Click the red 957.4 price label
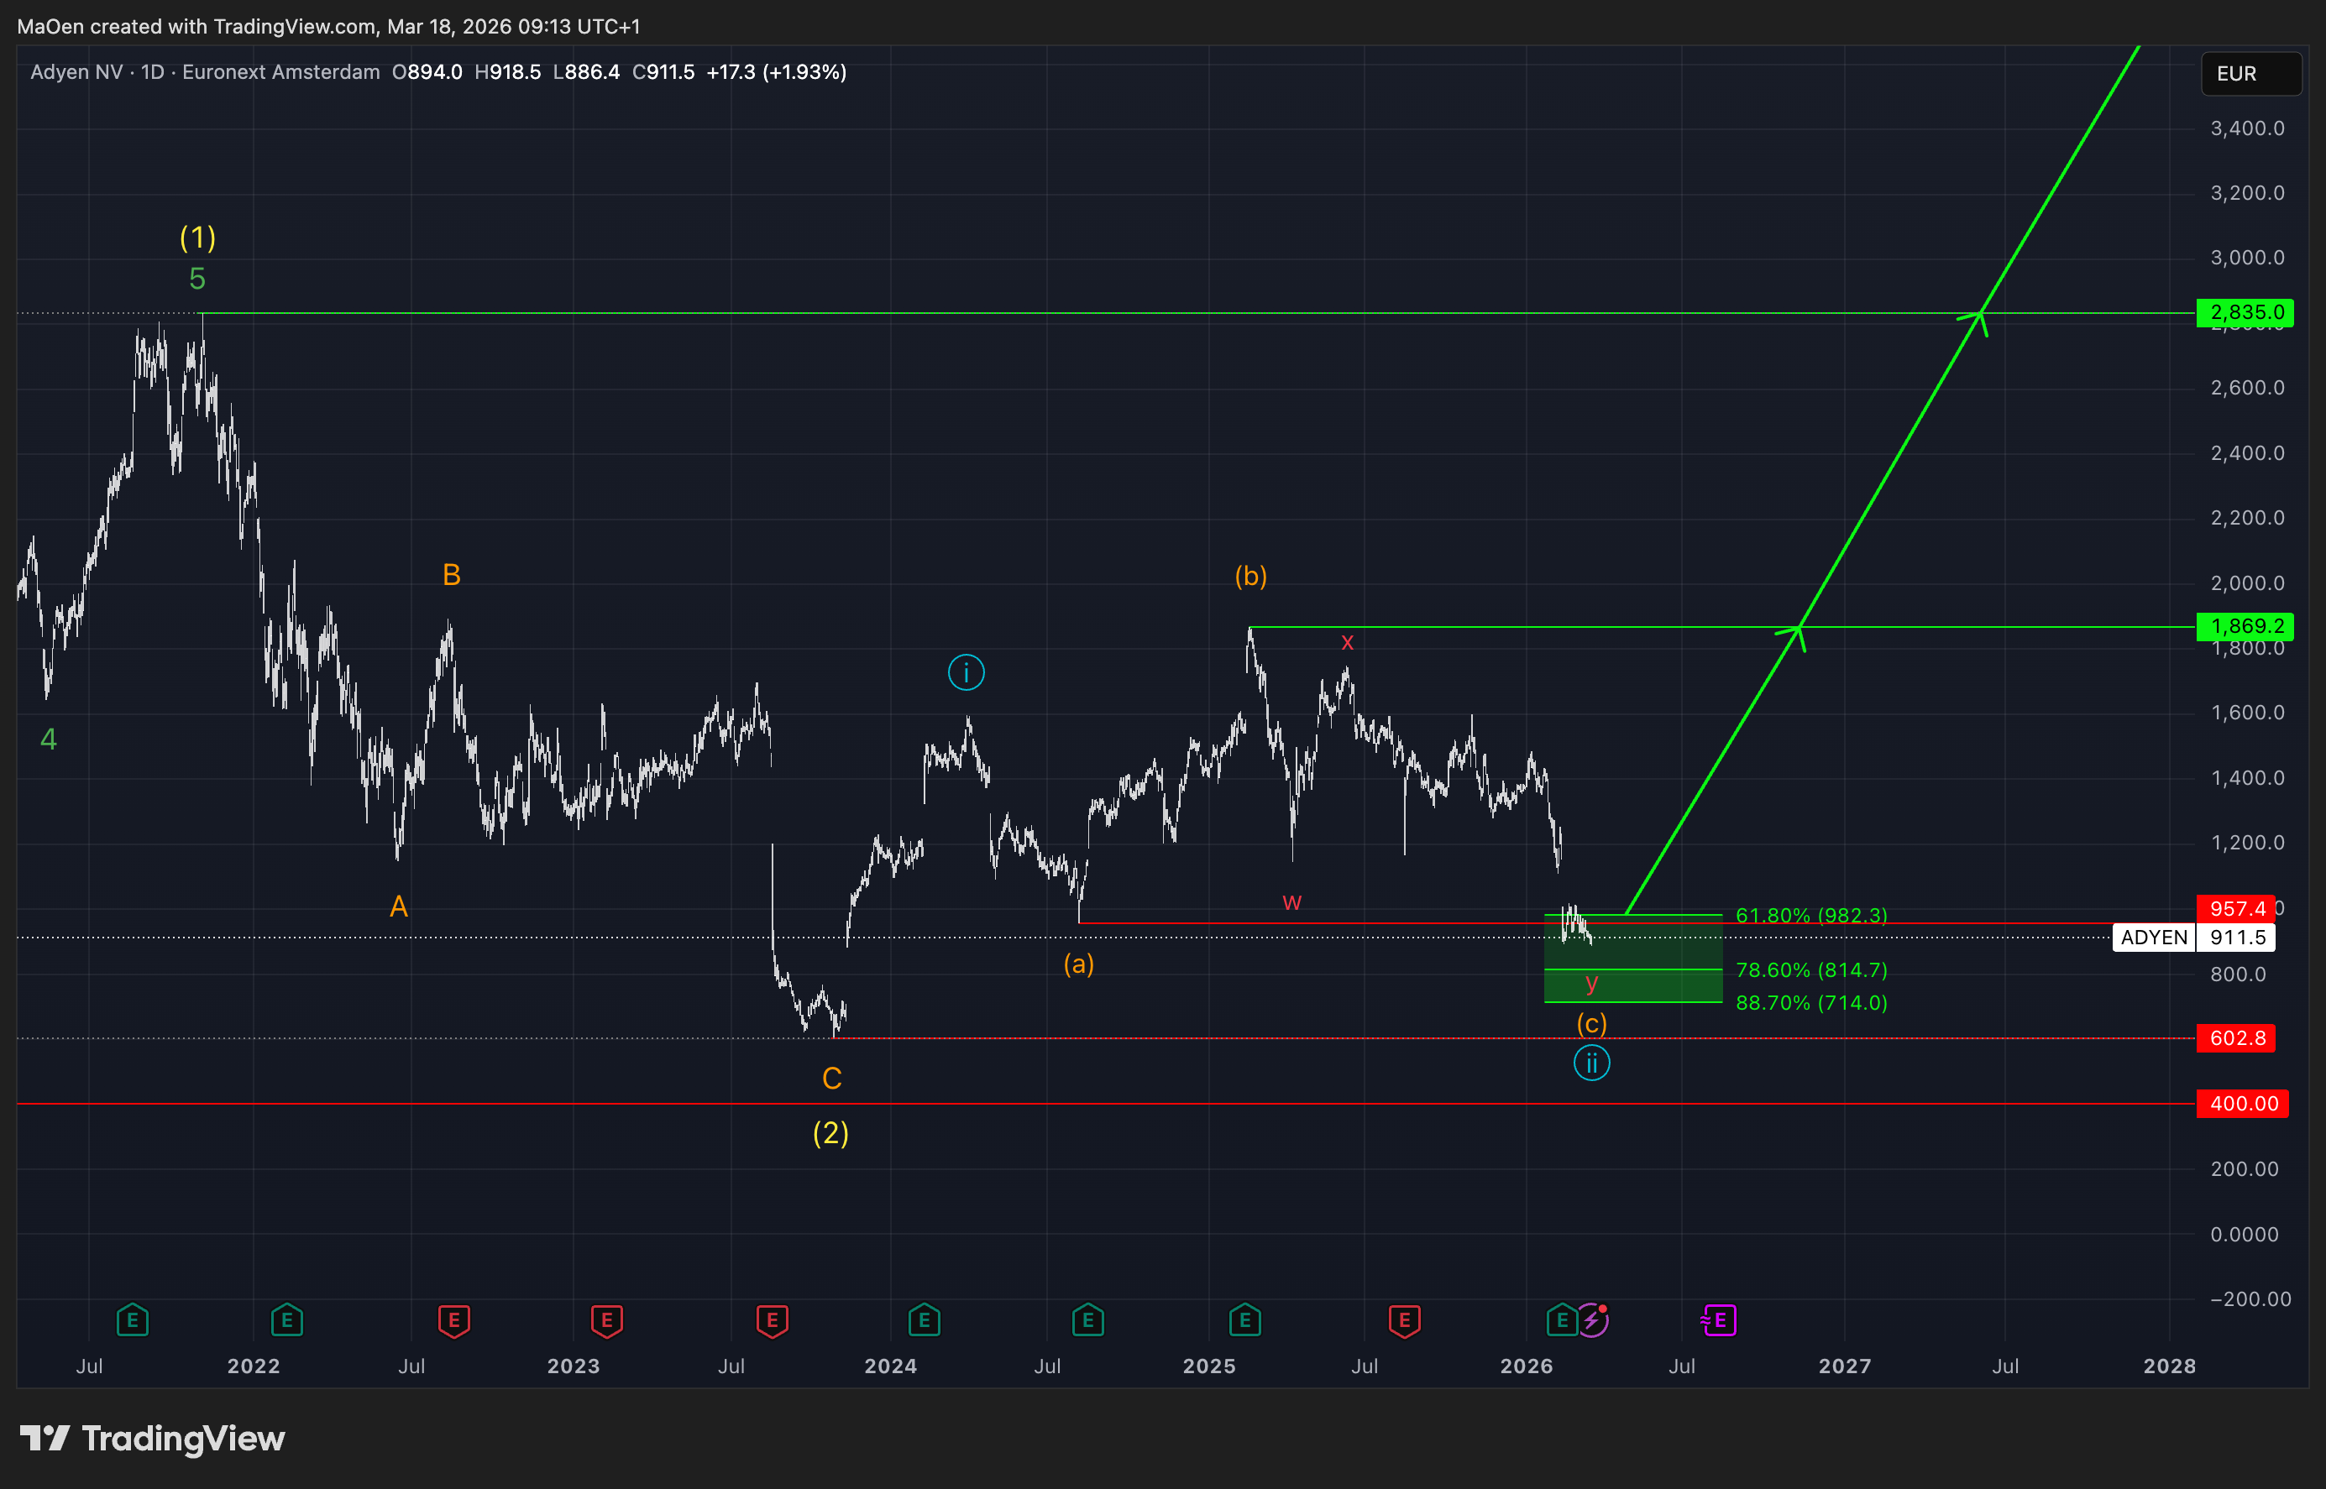The height and width of the screenshot is (1489, 2326). coord(2236,908)
